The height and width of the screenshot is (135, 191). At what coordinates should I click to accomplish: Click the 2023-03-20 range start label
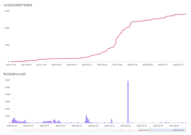tap(144, 130)
